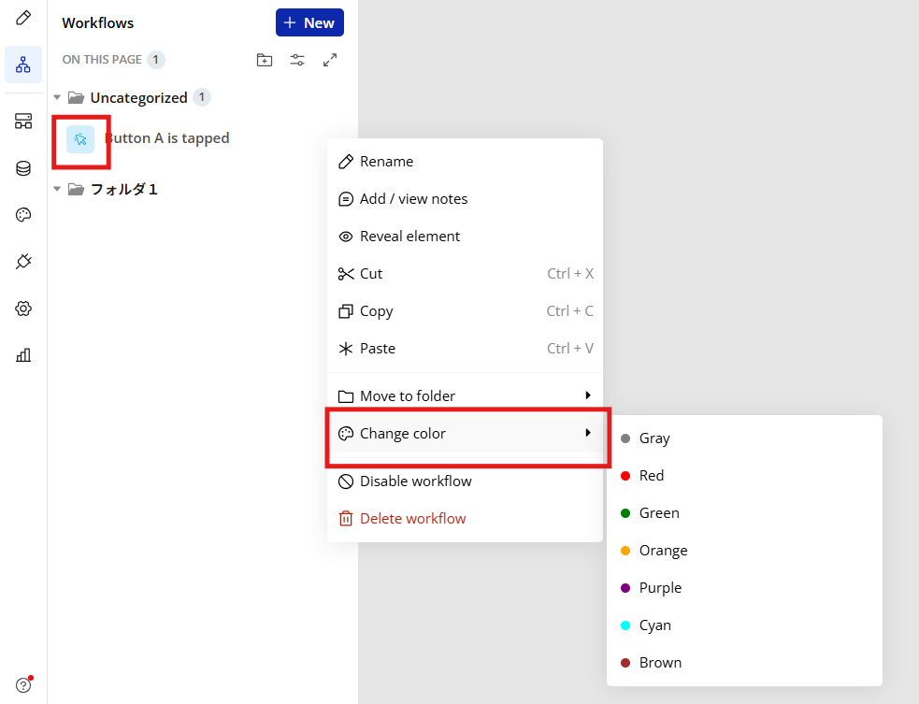Open the Plugins plug icon
Viewport: 919px width, 704px height.
[x=23, y=262]
